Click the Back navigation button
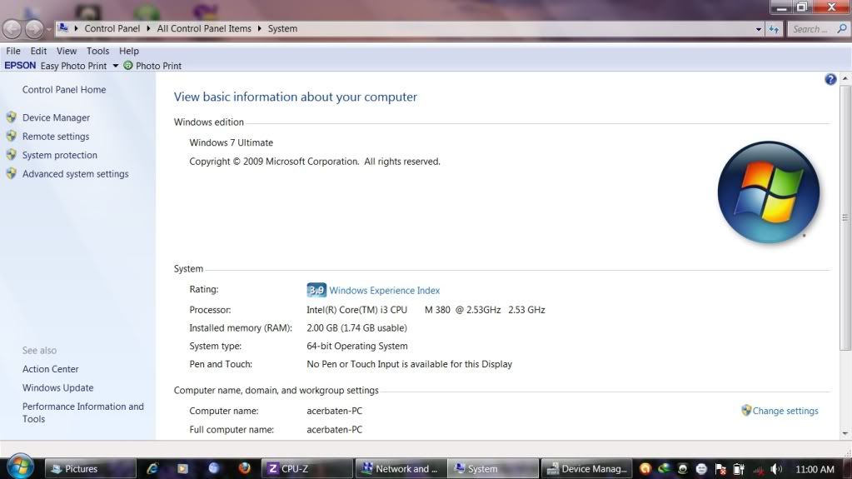 12,29
